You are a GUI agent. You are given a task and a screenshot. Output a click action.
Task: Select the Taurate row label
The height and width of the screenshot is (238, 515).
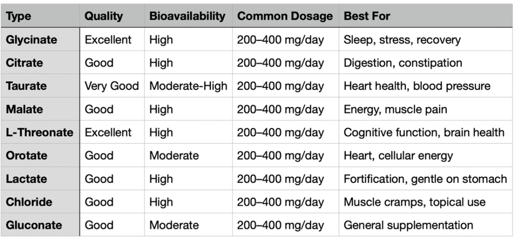point(26,86)
